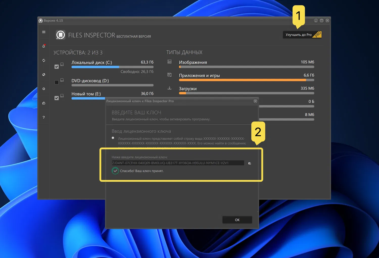Open help using the question mark icon
Viewport: 379px width, 258px height.
[x=43, y=117]
